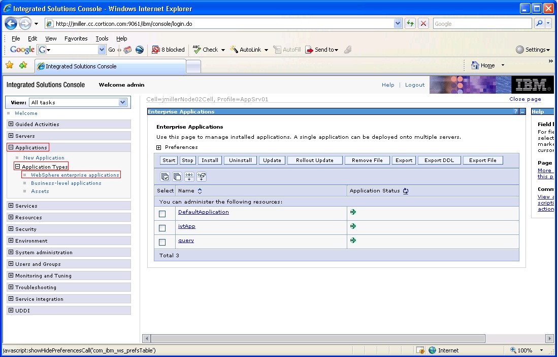
Task: Expand the Servers section in sidebar
Action: 10,135
